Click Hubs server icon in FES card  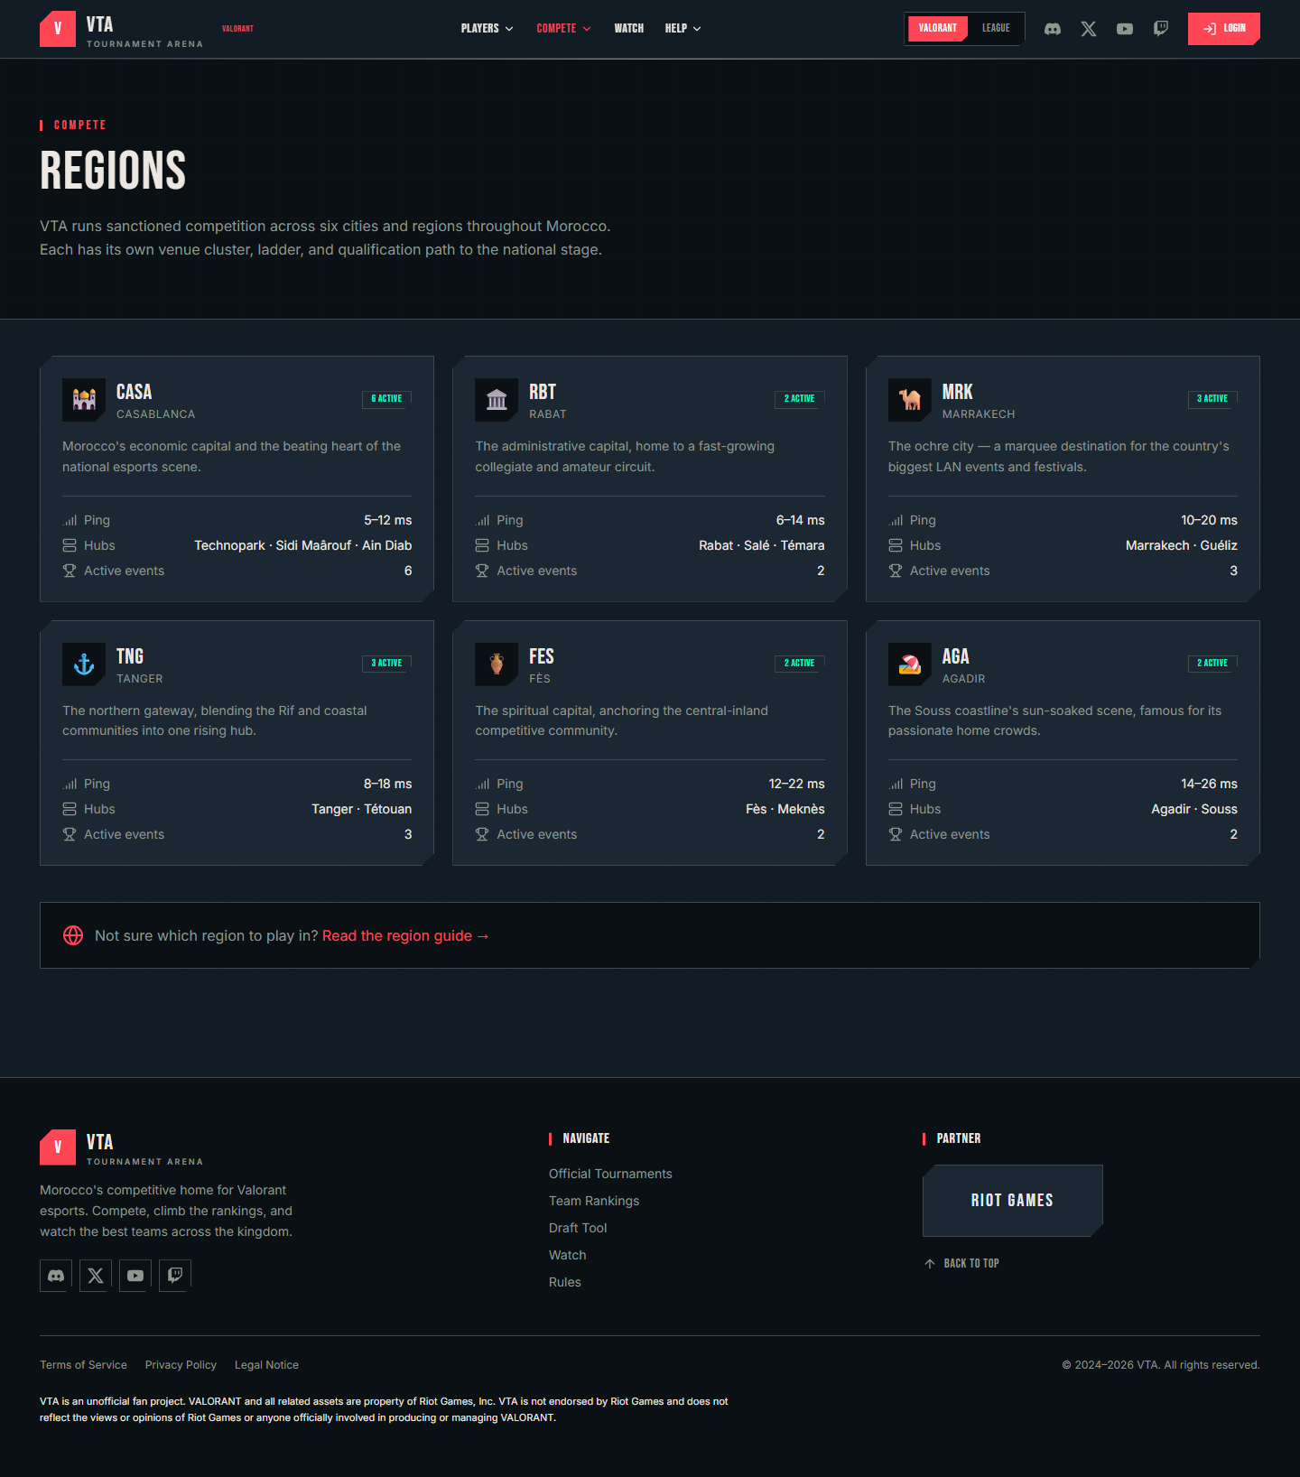pos(482,809)
